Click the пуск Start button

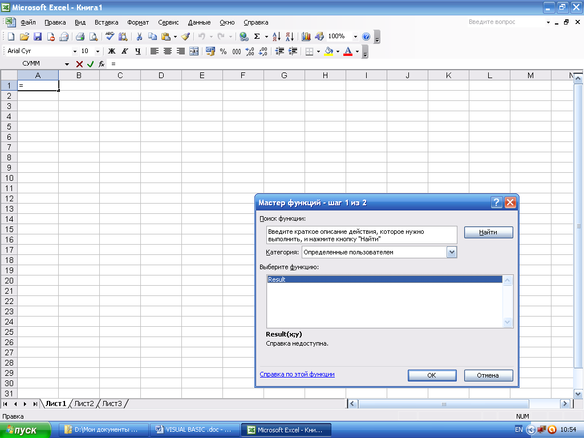click(25, 430)
